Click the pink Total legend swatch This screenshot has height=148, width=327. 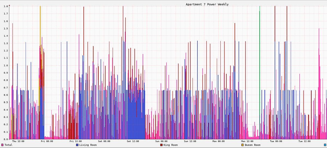click(x=2, y=145)
